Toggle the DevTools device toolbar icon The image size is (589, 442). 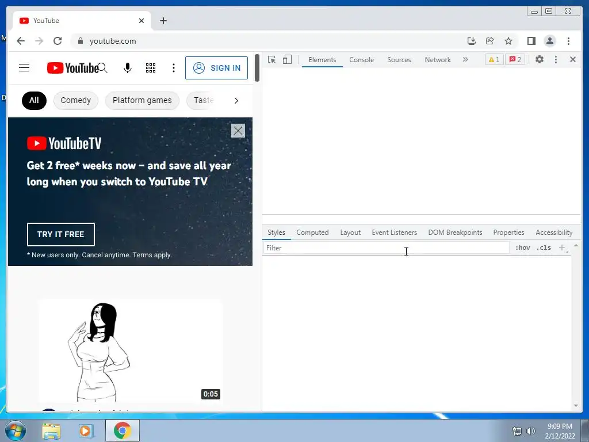click(x=288, y=59)
